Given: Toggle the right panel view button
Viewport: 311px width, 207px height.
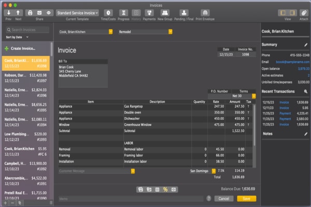Looking at the screenshot, I should tap(292, 13).
